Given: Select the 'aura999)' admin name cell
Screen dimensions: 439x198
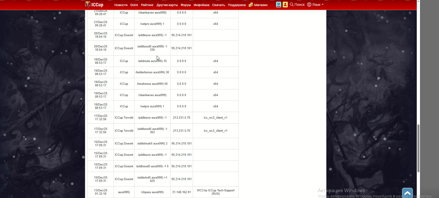Looking at the screenshot, I should tap(124, 192).
